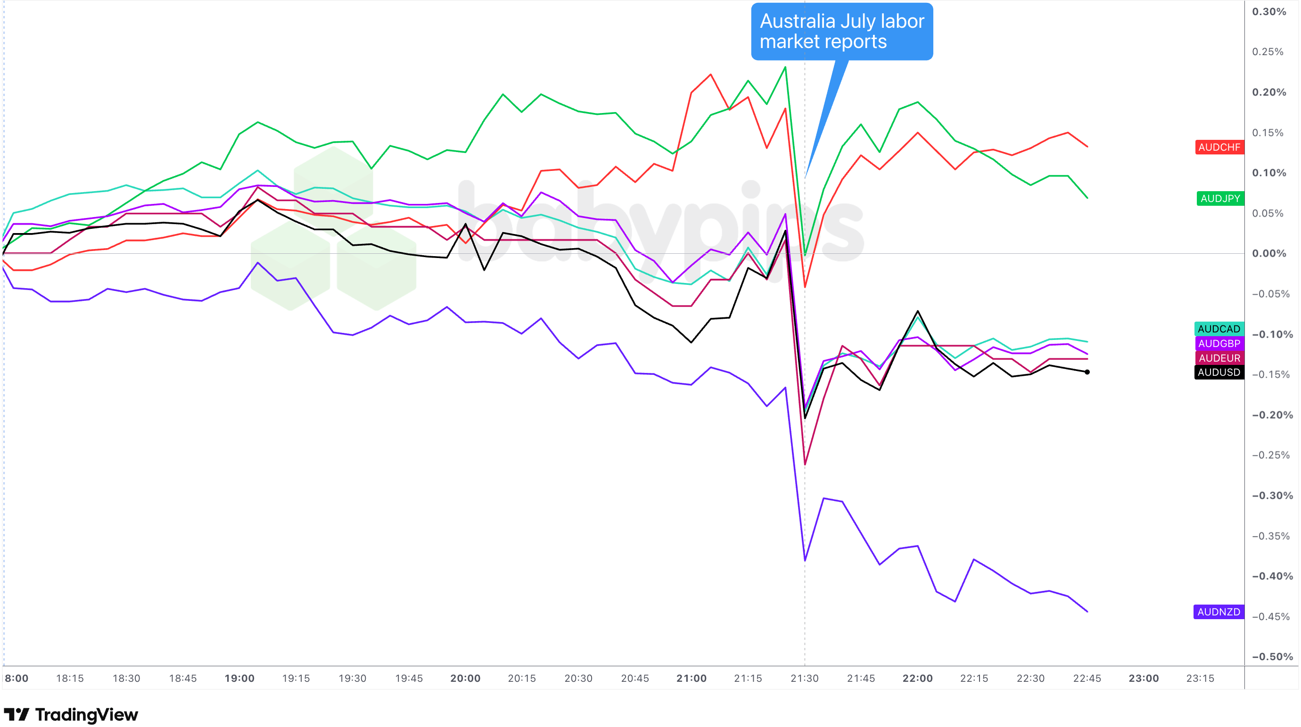Click the 20:00 time axis label
Image resolution: width=1301 pixels, height=727 pixels.
click(465, 679)
